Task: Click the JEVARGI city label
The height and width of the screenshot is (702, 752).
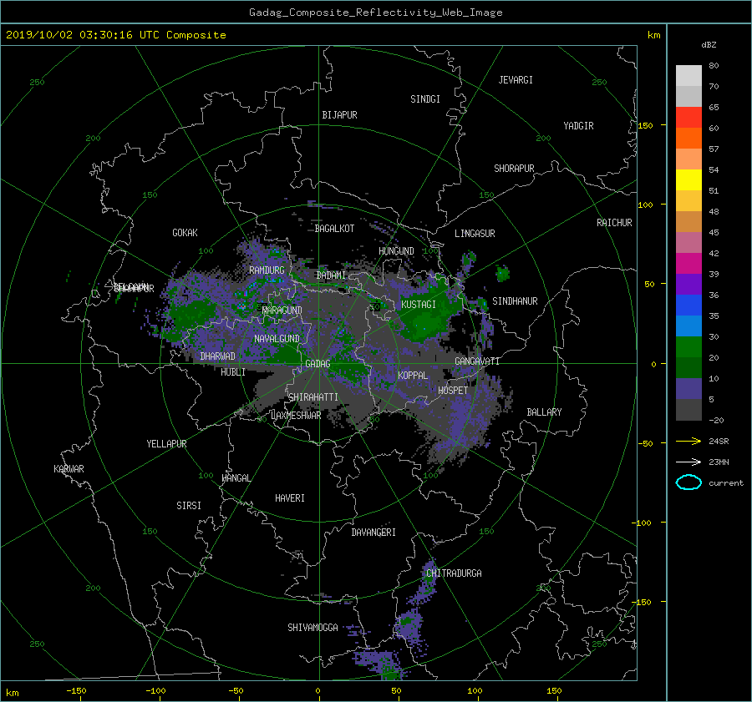Action: coord(516,80)
